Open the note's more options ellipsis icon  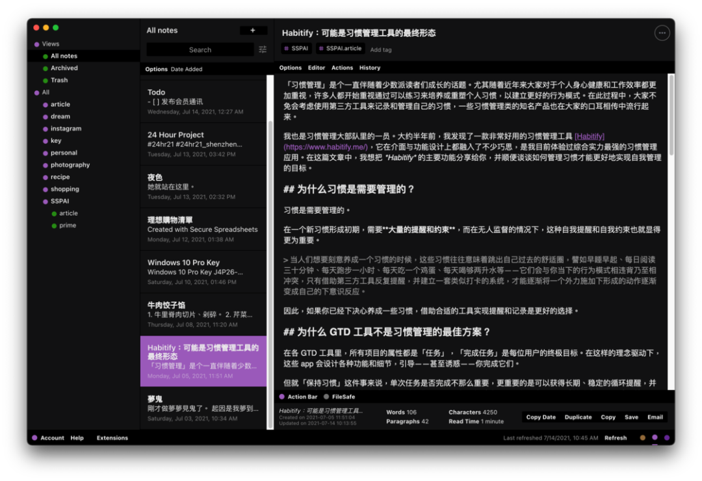click(662, 32)
